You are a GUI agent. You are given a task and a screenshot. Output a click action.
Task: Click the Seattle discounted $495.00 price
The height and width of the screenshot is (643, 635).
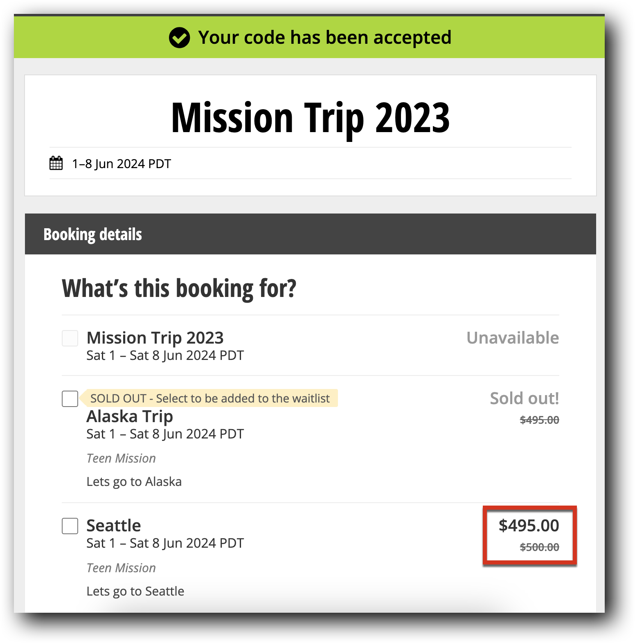529,526
